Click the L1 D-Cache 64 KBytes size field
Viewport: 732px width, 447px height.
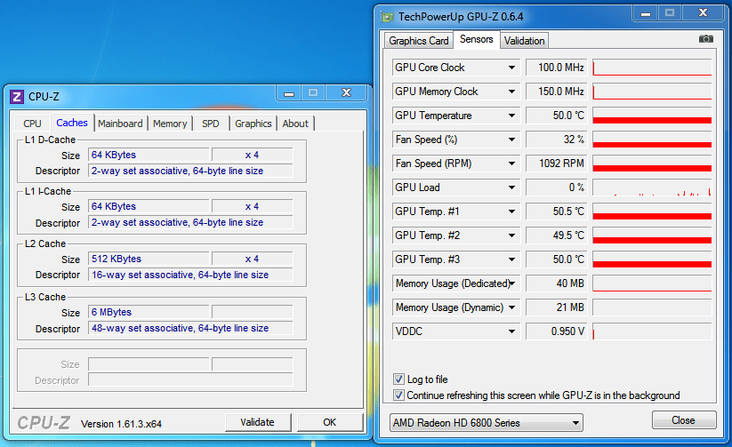click(x=149, y=155)
